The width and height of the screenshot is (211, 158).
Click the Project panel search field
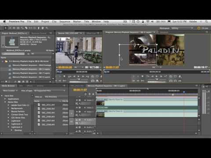click(x=13, y=54)
